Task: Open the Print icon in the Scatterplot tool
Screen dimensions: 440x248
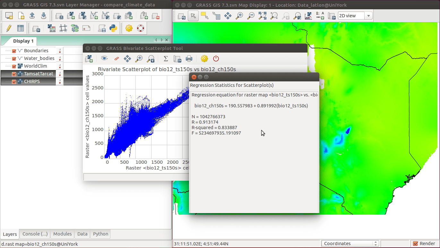Action: (189, 59)
